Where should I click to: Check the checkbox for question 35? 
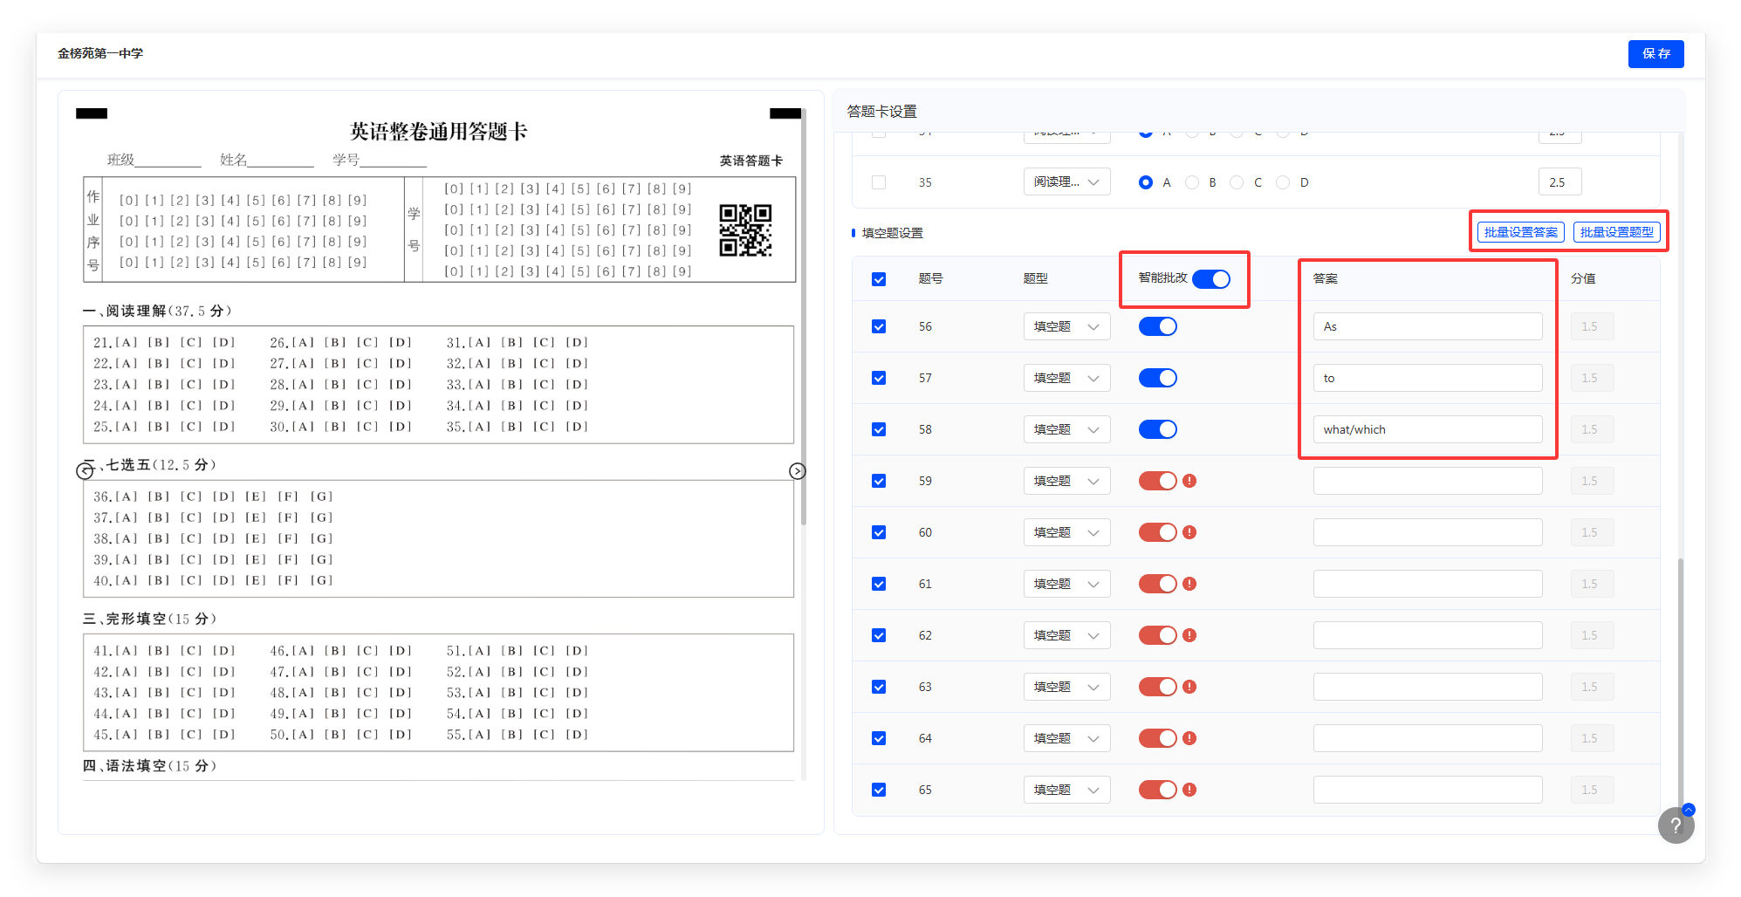(879, 182)
